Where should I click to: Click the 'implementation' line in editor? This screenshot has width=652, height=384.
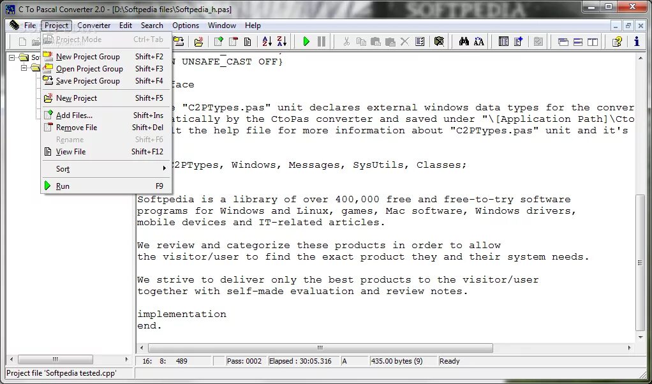(182, 314)
